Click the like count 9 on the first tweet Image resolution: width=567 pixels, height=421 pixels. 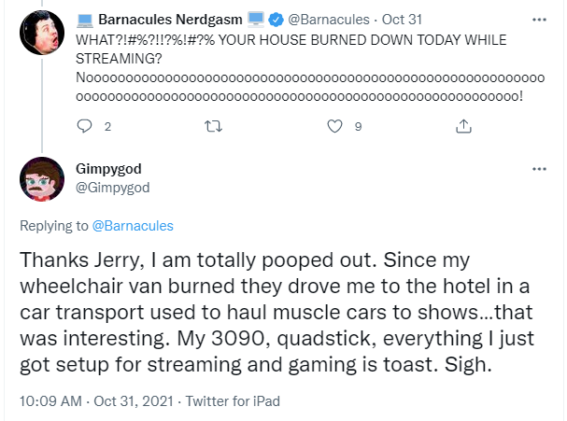[358, 126]
